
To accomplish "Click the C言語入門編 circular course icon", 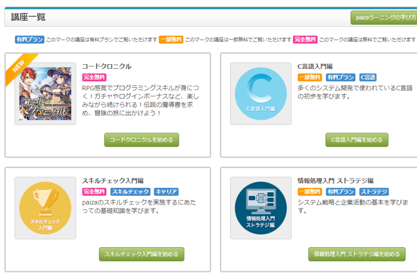I will point(261,93).
